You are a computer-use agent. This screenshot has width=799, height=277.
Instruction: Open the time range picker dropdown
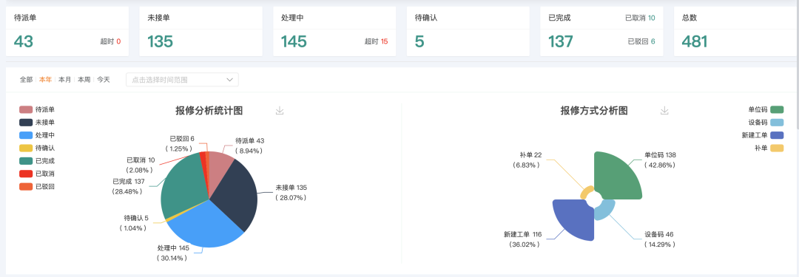tap(182, 80)
